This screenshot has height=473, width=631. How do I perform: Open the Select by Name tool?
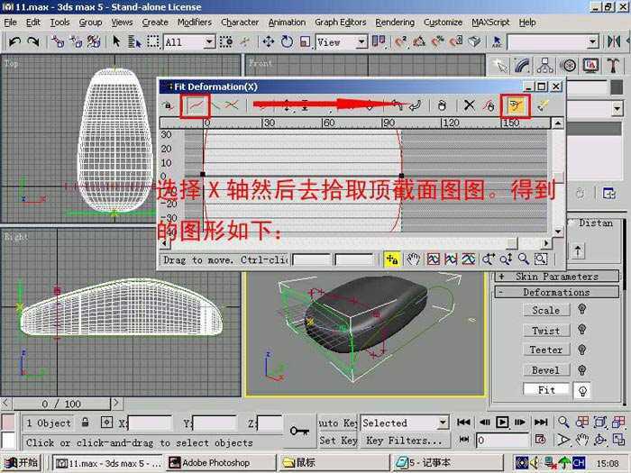pyautogui.click(x=134, y=41)
